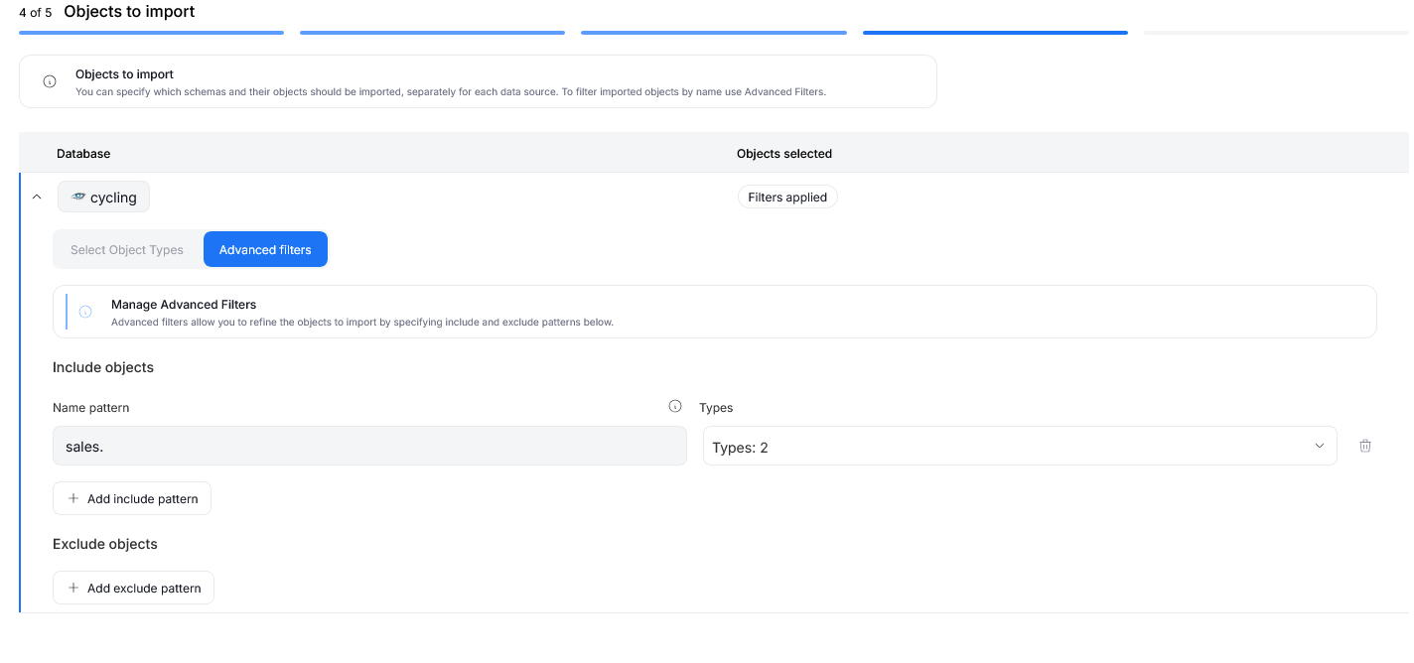
Task: Switch to Select Object Types tab
Action: pos(127,250)
